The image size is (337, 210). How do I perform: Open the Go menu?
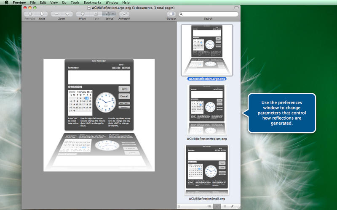64,3
